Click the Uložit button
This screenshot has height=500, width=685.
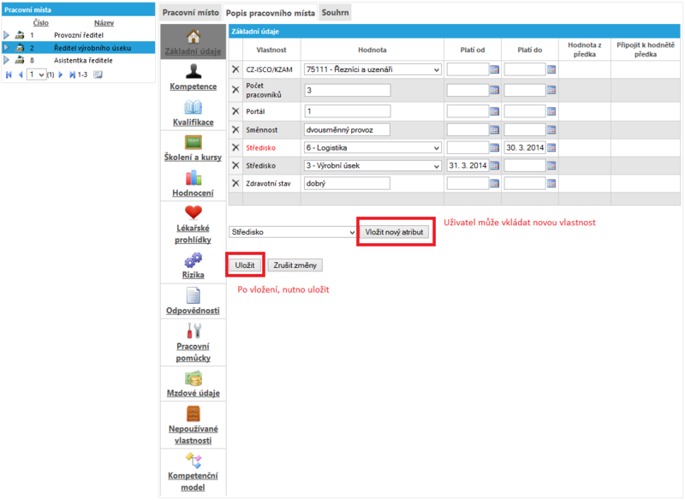coord(245,265)
